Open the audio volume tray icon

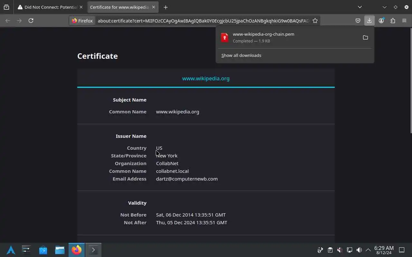[x=359, y=250]
